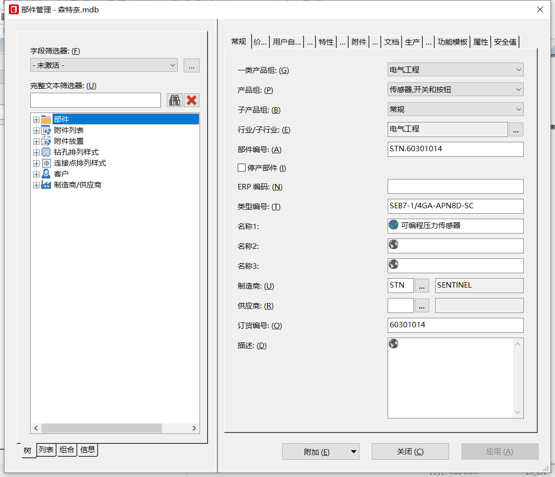Clear the full-text filter with red X
Viewport: 555px width, 477px height.
point(192,100)
